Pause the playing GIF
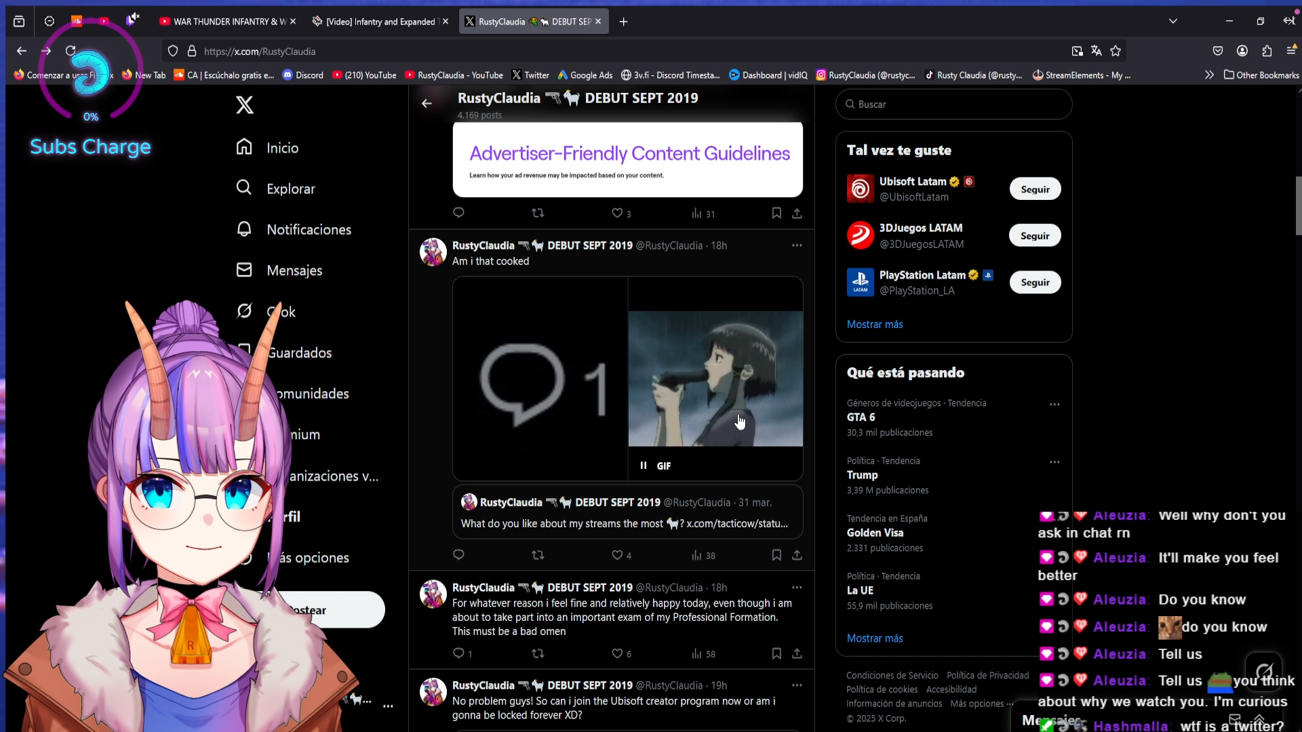 644,466
